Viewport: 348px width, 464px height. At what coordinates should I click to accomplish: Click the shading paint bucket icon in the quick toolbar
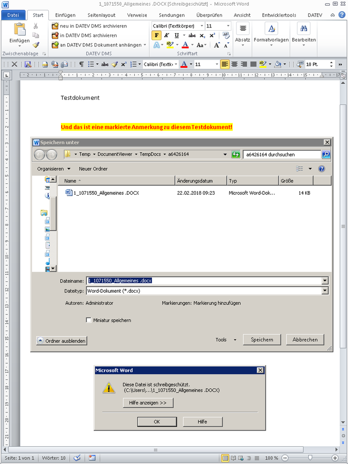(x=277, y=64)
